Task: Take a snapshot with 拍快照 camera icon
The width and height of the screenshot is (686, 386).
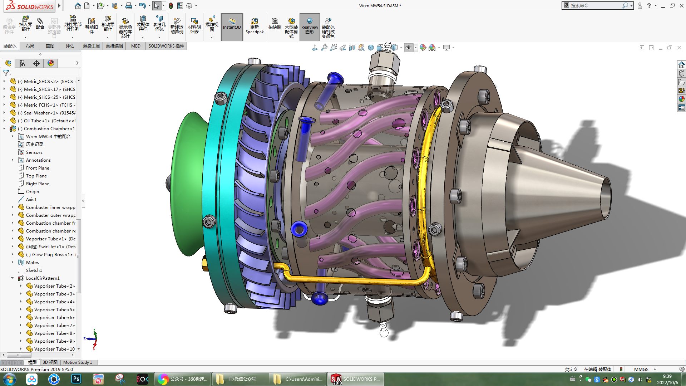Action: (275, 24)
